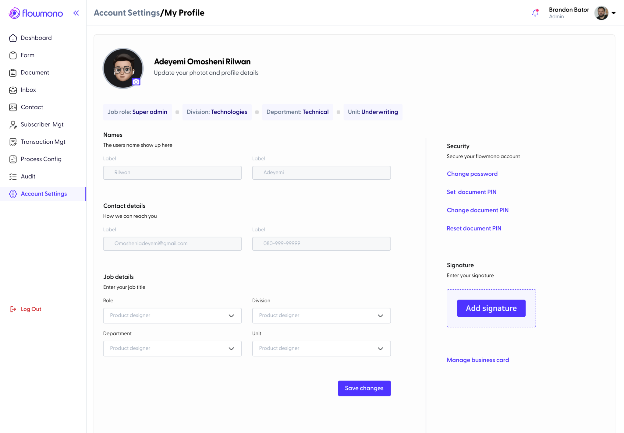Select Process Config in the sidebar
624x433 pixels.
(41, 159)
